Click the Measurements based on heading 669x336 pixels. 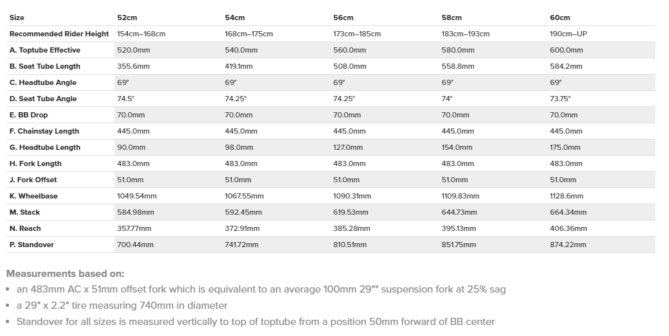[x=65, y=274]
